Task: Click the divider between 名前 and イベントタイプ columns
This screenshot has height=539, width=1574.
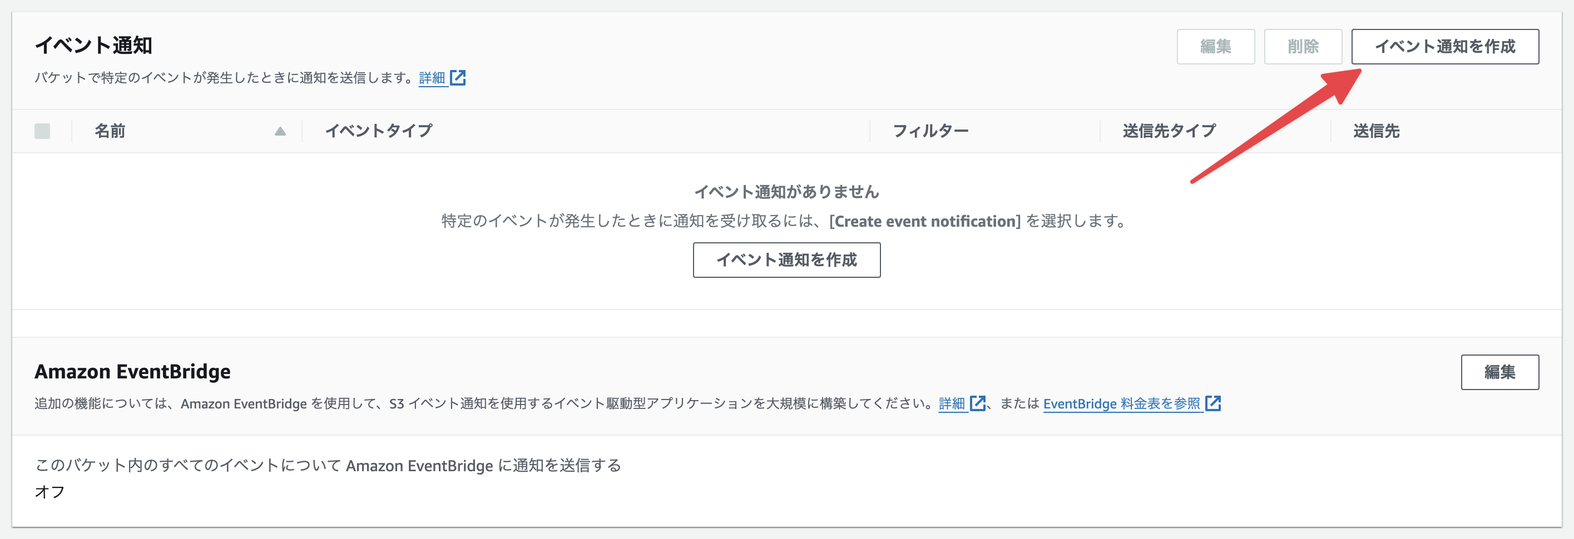Action: pyautogui.click(x=302, y=131)
